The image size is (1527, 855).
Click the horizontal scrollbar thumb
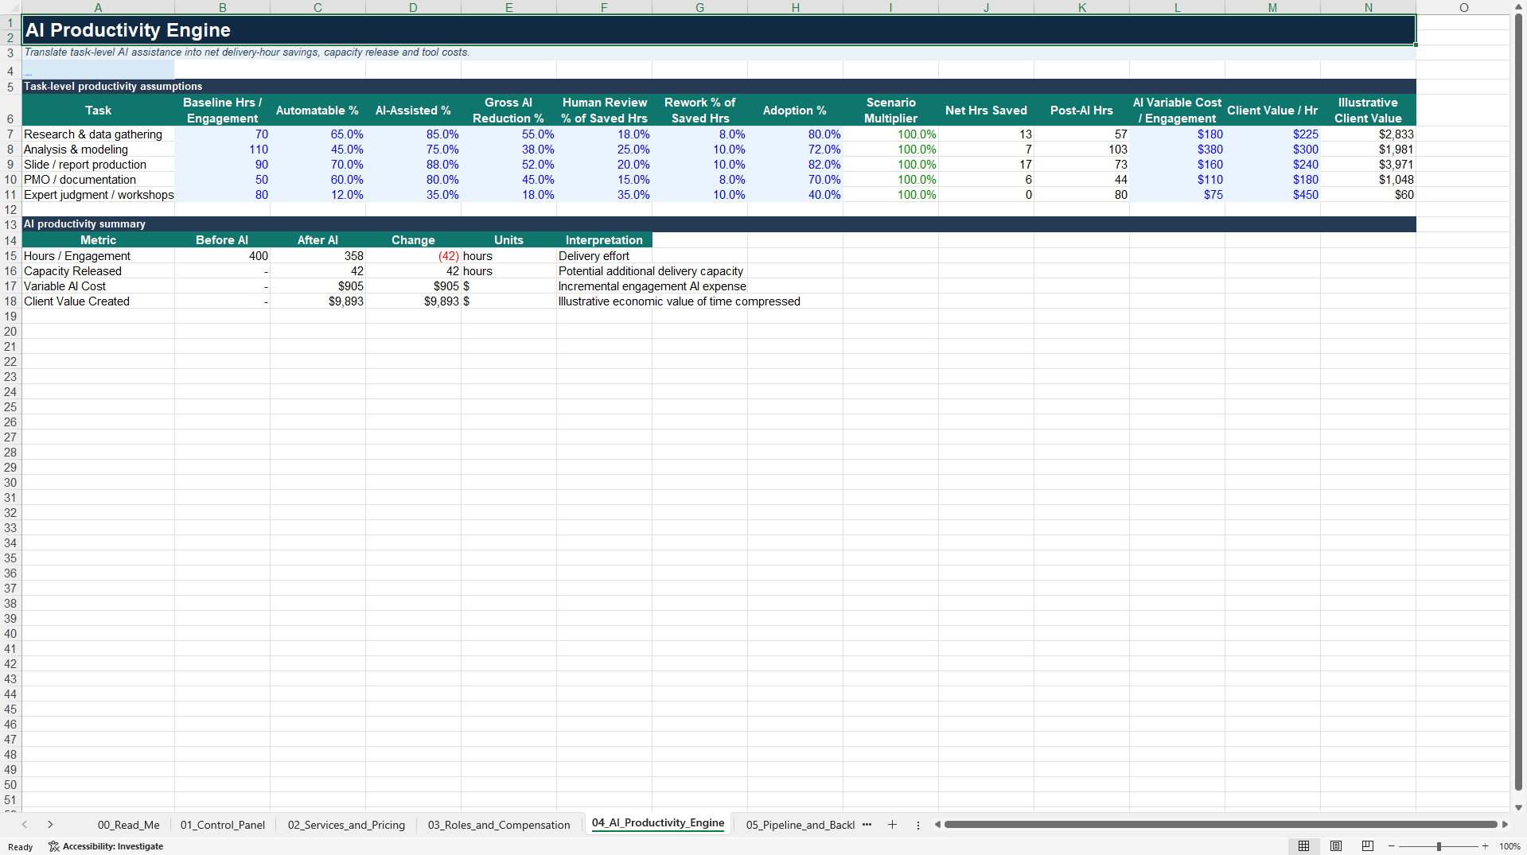[1220, 825]
